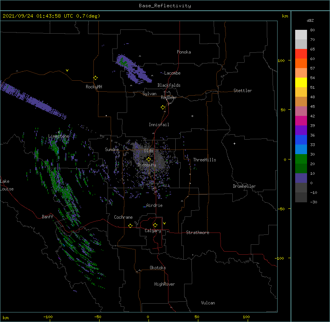This screenshot has width=330, height=322.
Task: Click the Didsbury town label
Action: [147, 165]
